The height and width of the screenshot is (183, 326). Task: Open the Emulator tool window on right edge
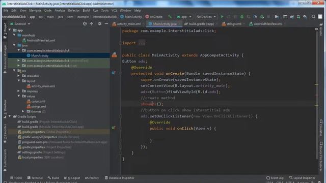coord(321,127)
